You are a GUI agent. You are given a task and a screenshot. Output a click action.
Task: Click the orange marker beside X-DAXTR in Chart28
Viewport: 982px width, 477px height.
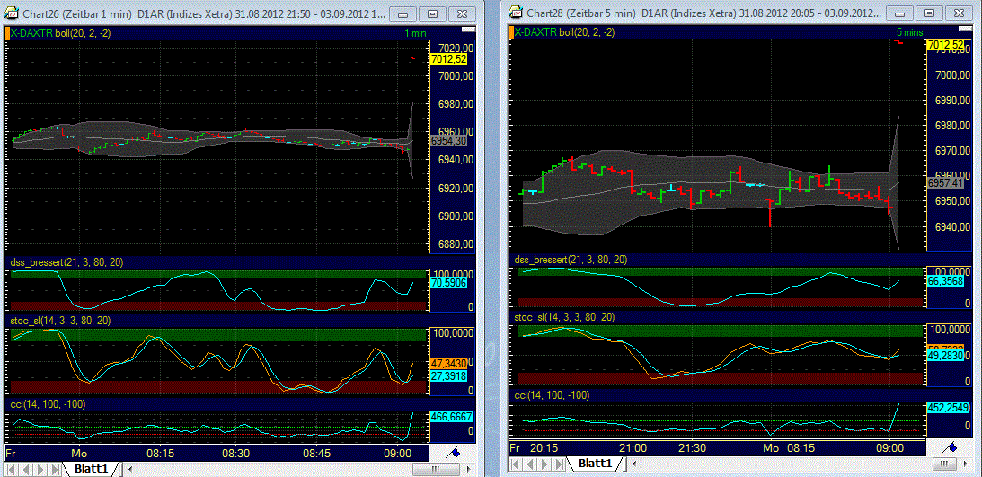pos(512,33)
